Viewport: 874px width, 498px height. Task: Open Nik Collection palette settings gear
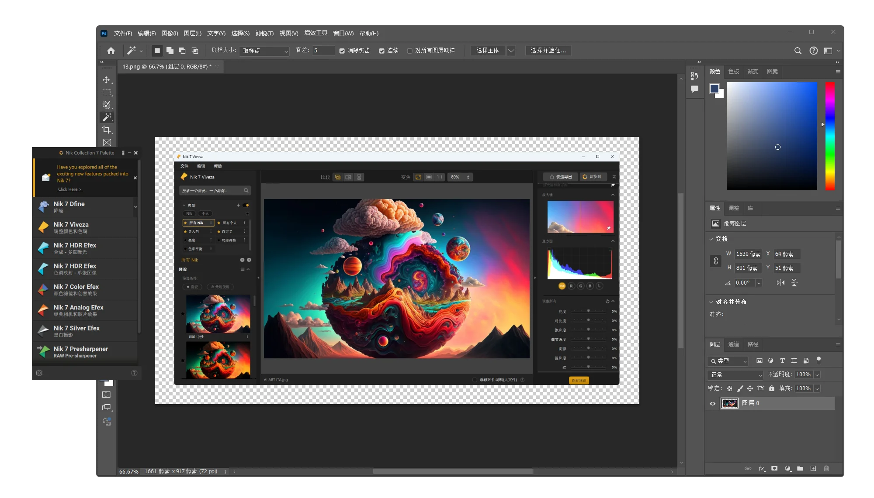(39, 373)
